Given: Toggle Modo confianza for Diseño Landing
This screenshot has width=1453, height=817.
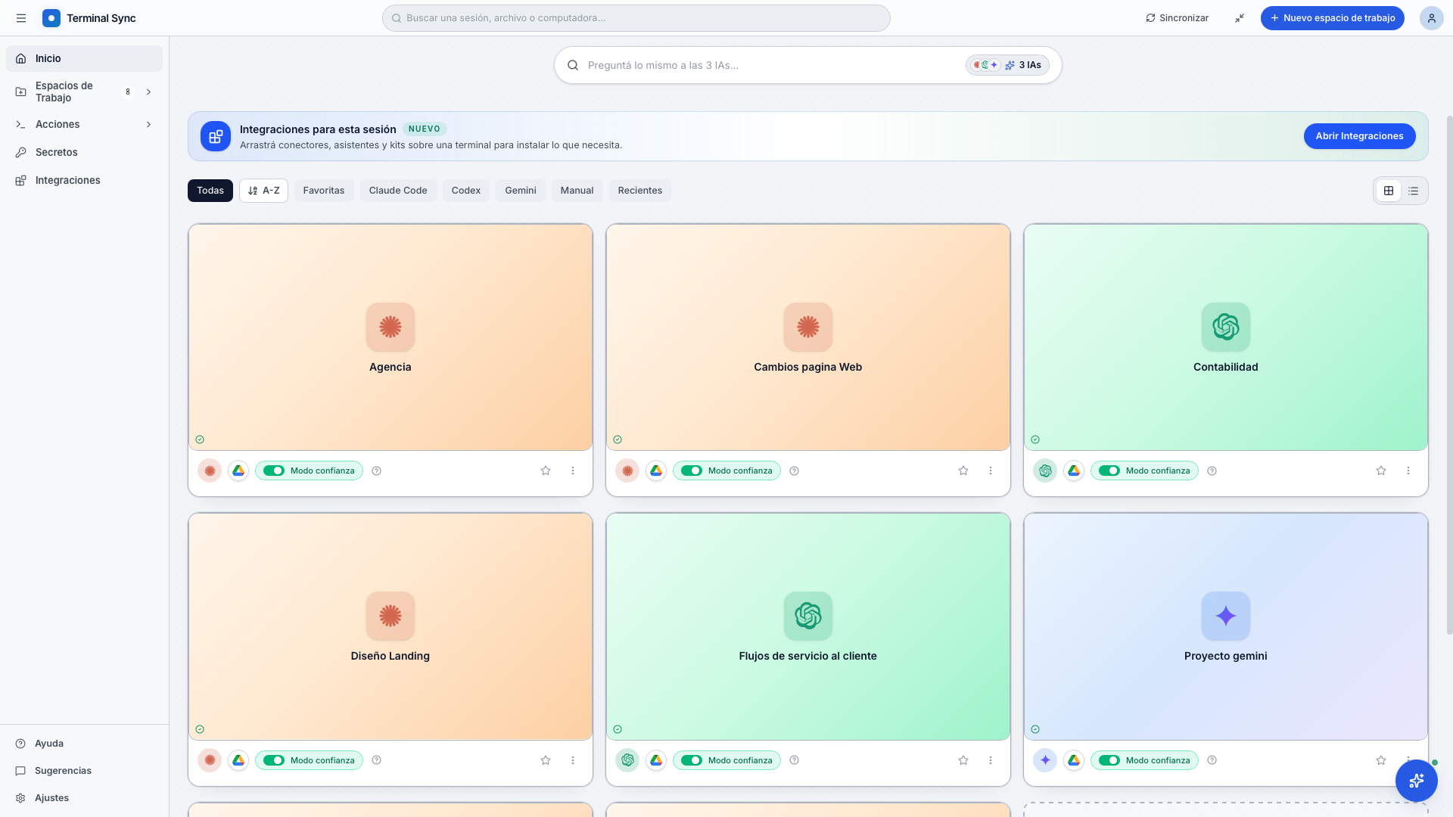Looking at the screenshot, I should click(274, 760).
